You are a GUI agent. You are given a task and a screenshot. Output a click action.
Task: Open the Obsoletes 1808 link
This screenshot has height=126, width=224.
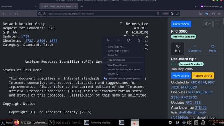pos(54,41)
